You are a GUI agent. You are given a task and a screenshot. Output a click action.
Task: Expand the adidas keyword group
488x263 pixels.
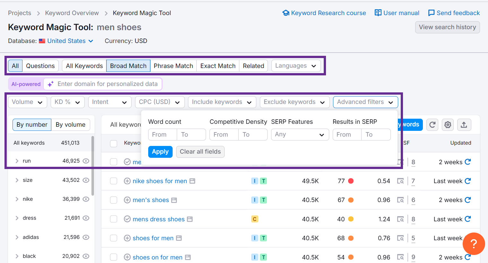click(x=17, y=237)
